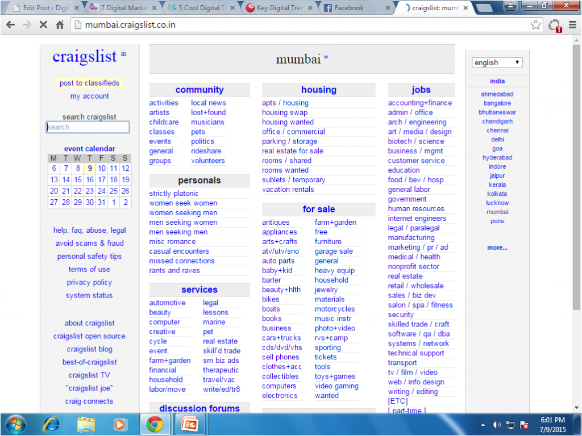Viewport: 582px width, 436px height.
Task: Click the Chrome user profile button
Action: (511, 5)
